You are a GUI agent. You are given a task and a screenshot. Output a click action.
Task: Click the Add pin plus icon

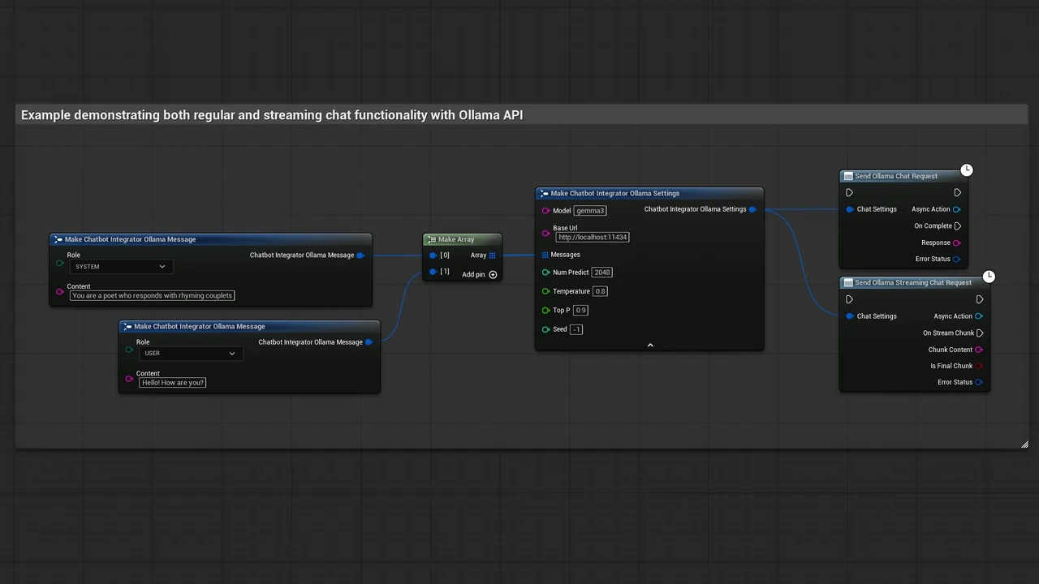pyautogui.click(x=493, y=275)
